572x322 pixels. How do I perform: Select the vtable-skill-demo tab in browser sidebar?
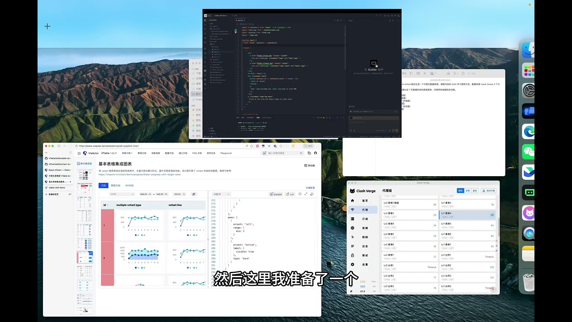pos(58,188)
